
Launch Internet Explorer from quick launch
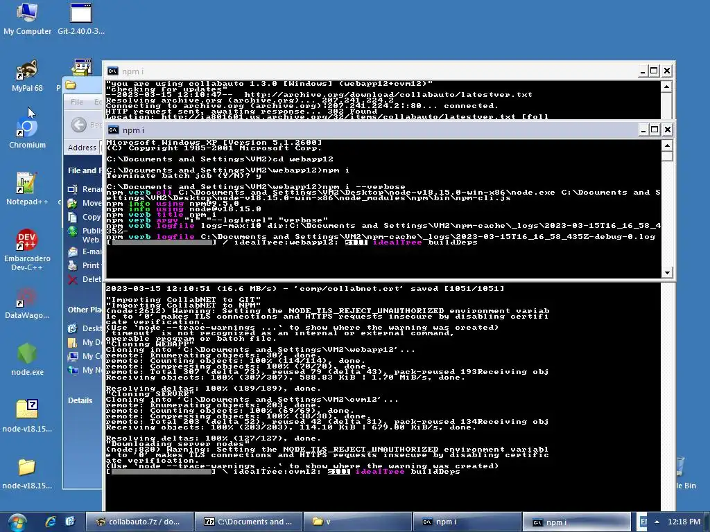click(x=50, y=522)
